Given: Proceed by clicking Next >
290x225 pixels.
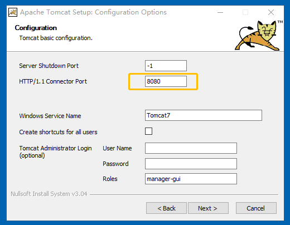Looking at the screenshot, I should (208, 208).
